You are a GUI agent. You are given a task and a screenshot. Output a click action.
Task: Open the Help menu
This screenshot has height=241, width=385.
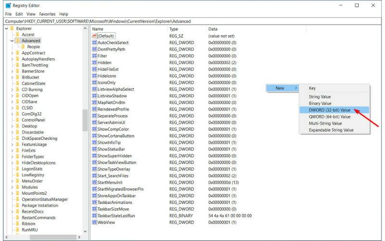coord(64,14)
